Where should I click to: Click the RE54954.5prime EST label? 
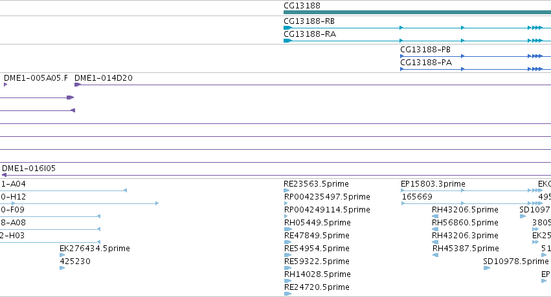point(317,249)
